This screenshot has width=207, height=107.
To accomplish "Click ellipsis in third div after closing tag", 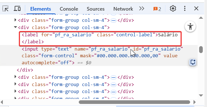I will [x=113, y=92].
